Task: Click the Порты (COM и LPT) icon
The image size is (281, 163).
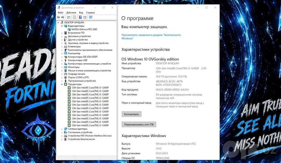Action: [x=65, y=77]
